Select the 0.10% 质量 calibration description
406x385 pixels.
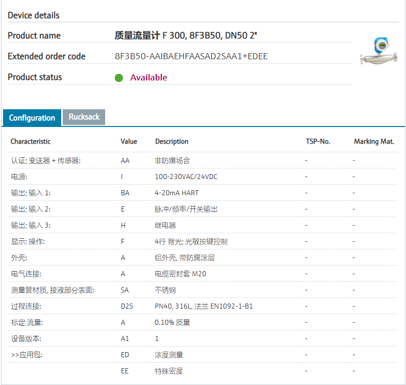[x=172, y=322]
